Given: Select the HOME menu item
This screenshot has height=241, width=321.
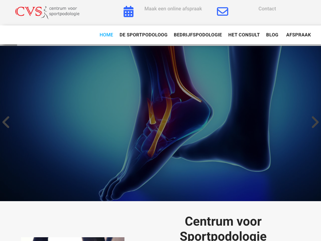Looking at the screenshot, I should pyautogui.click(x=106, y=35).
